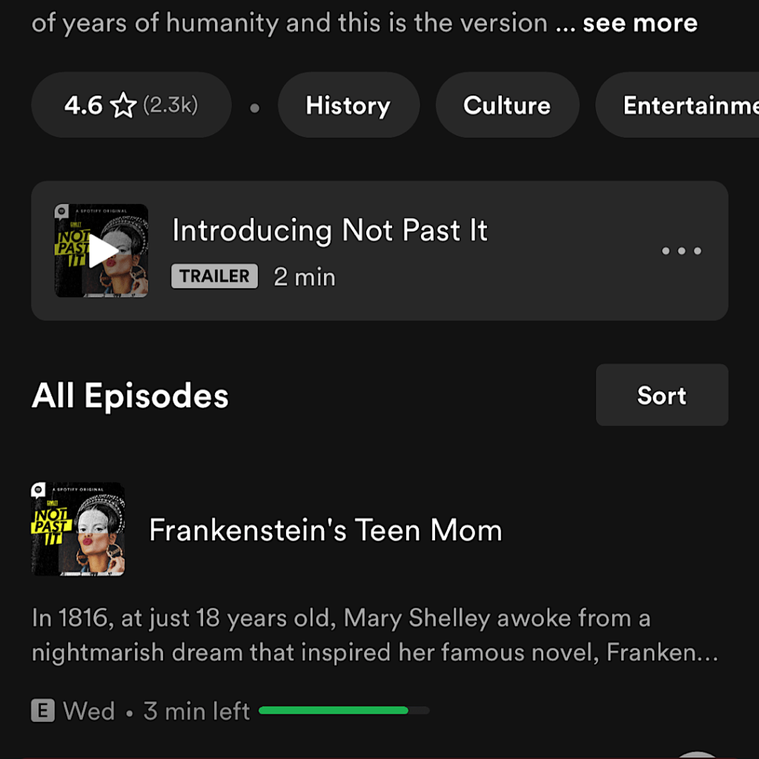The image size is (759, 759).
Task: Tap the All Episodes heading
Action: click(x=130, y=396)
